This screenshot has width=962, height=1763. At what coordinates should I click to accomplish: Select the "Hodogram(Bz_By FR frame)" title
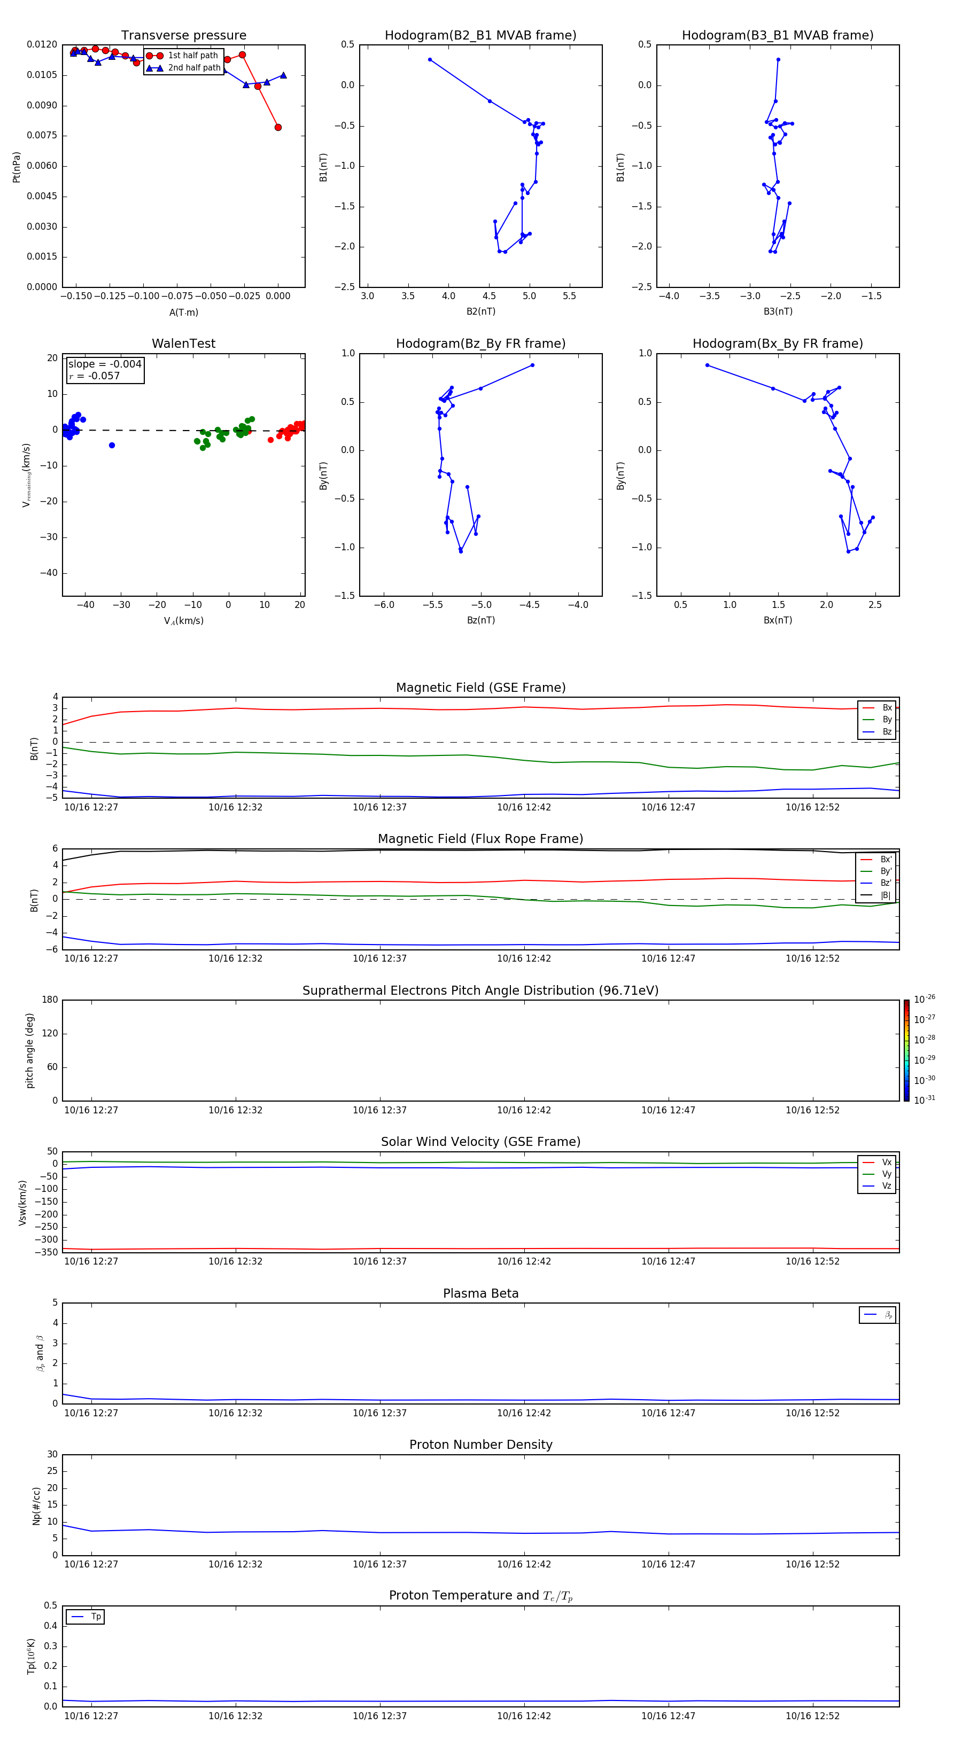(x=480, y=344)
